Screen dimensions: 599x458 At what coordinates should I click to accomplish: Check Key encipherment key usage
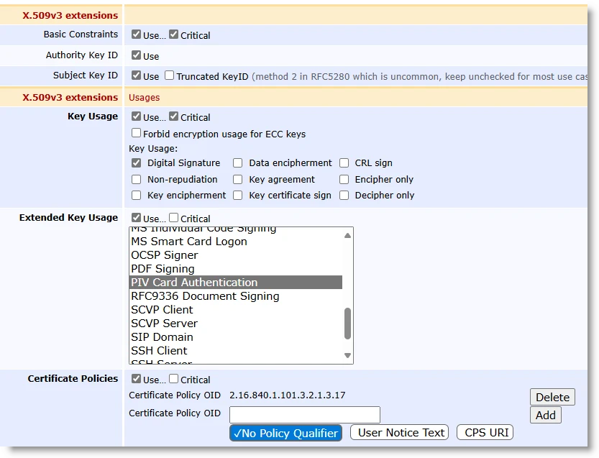click(x=136, y=196)
